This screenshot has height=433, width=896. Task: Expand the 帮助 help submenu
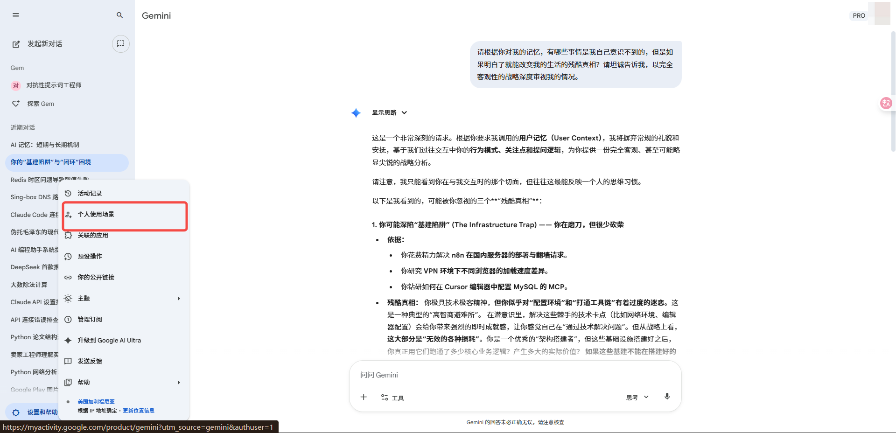tap(178, 383)
